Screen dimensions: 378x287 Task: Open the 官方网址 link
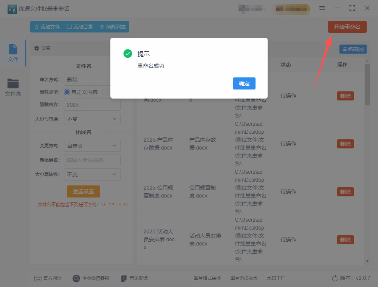pyautogui.click(x=48, y=278)
